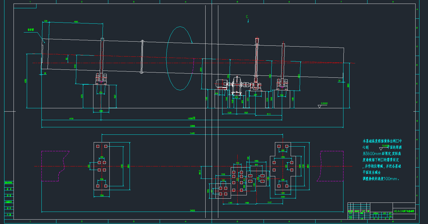Click the 33888 overall length dimension
The image size is (428, 224).
coord(192,126)
